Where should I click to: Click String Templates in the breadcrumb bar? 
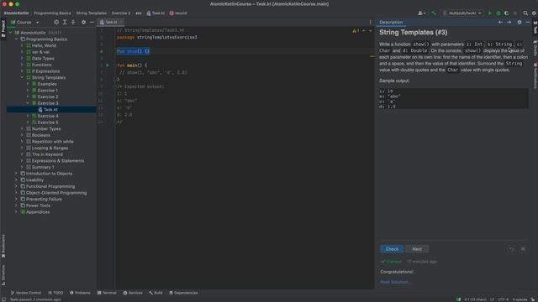[91, 13]
